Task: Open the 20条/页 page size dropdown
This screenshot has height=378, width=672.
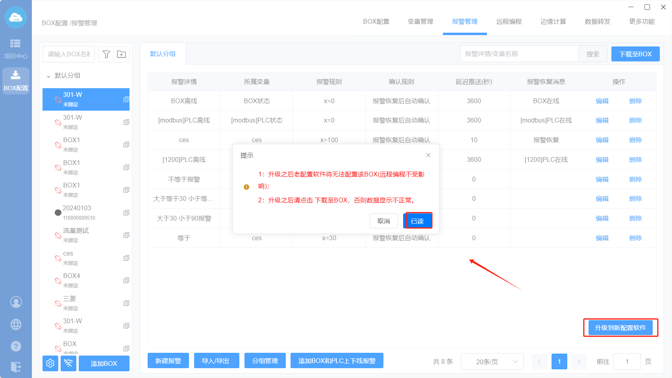Action: pyautogui.click(x=492, y=361)
